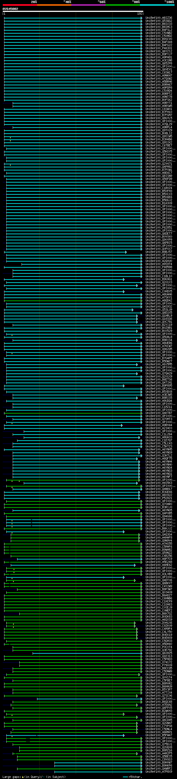
Task: Open hit UniRef100_B6SX33
Action: 159,24
